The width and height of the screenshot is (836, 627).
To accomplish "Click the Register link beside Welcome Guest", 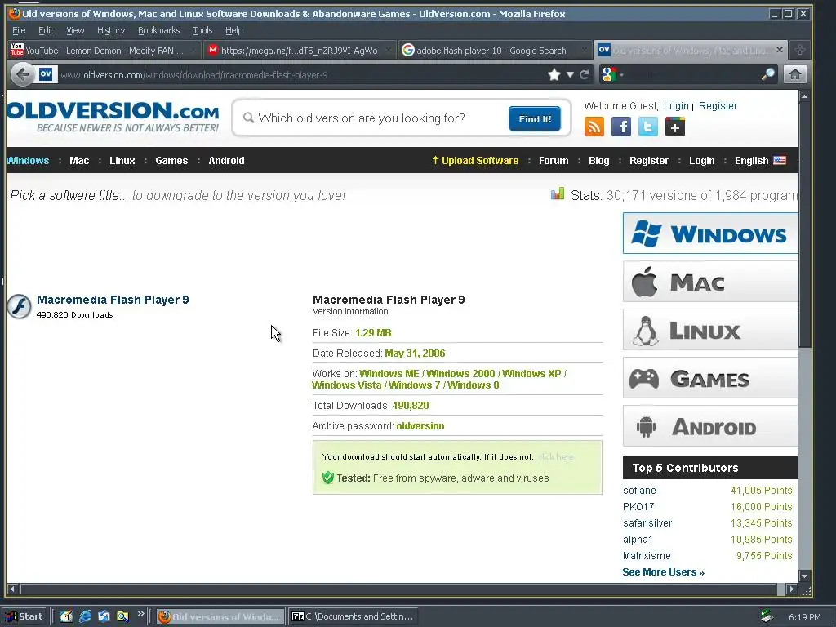I will click(x=718, y=105).
